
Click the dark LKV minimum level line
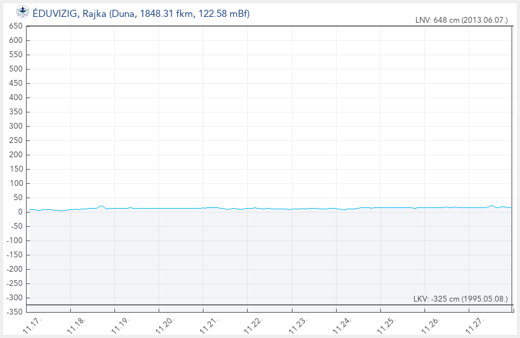(260, 305)
